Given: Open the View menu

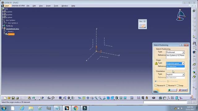Looking at the screenshot, I should 41,6.
